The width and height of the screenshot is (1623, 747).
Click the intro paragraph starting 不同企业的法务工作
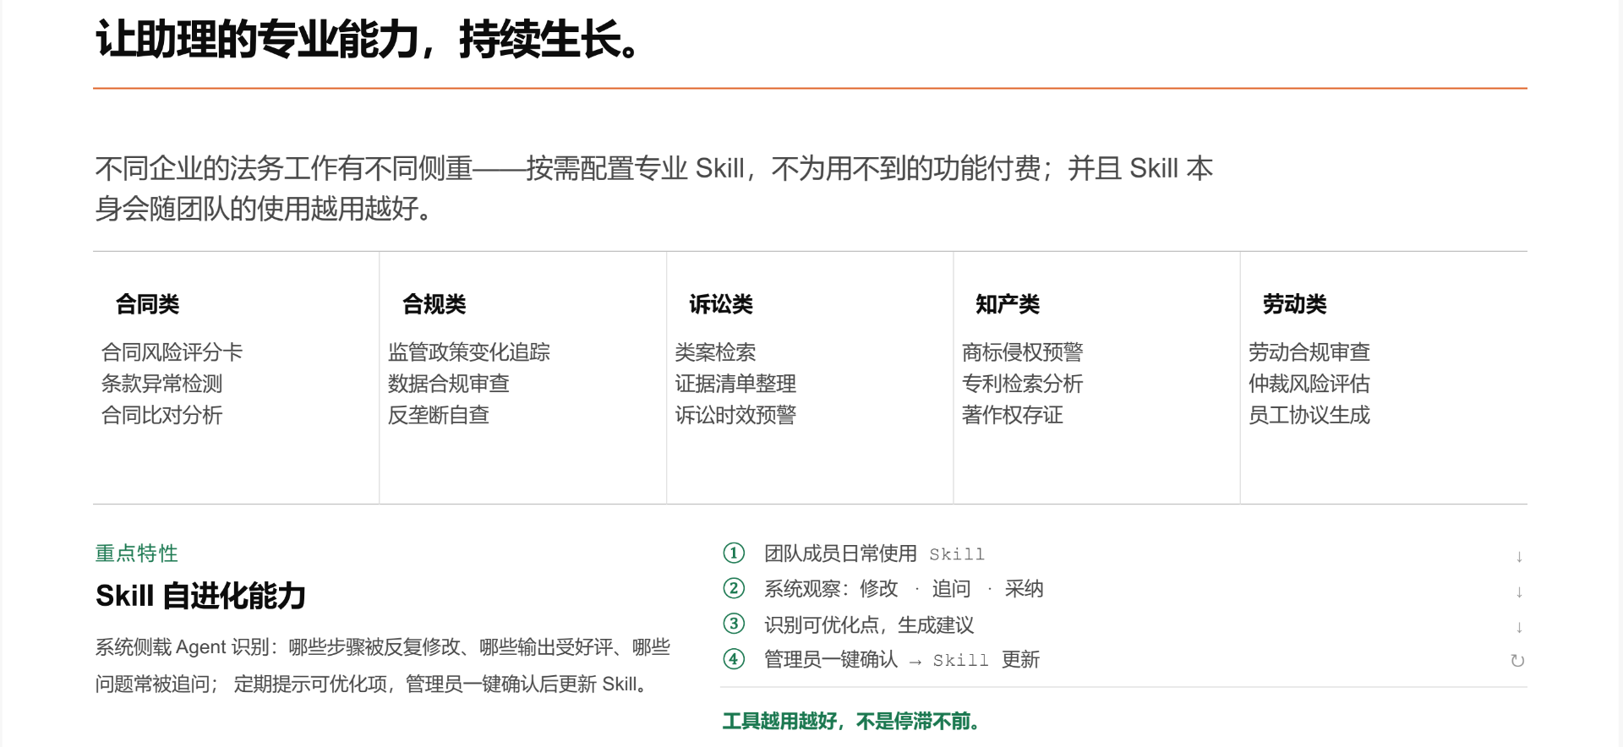coord(653,188)
